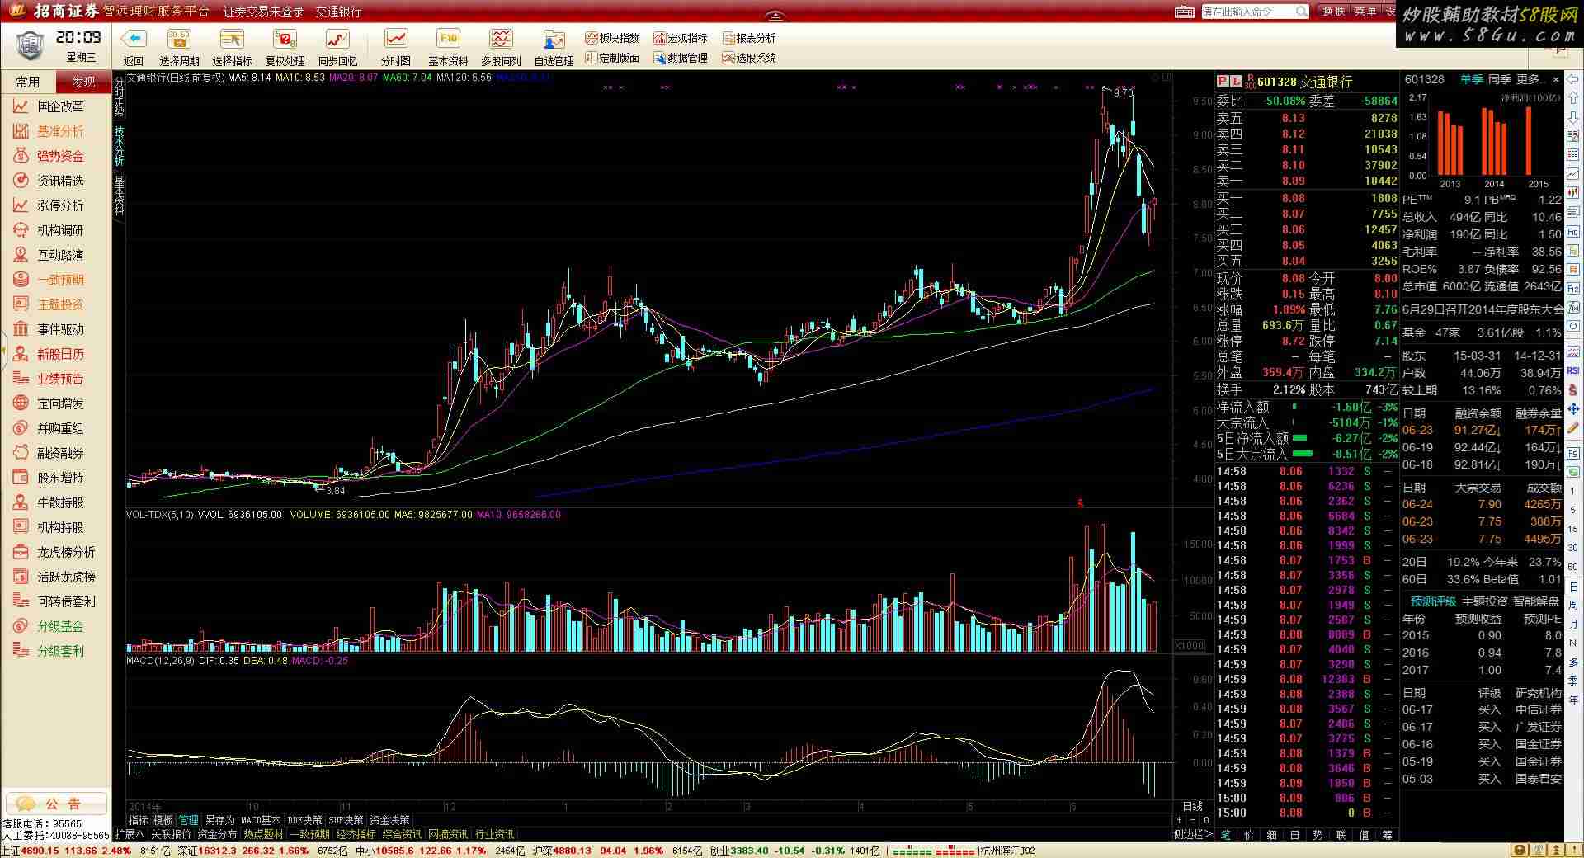
Task: Switch sidebar to 常用 tab
Action: [x=28, y=82]
